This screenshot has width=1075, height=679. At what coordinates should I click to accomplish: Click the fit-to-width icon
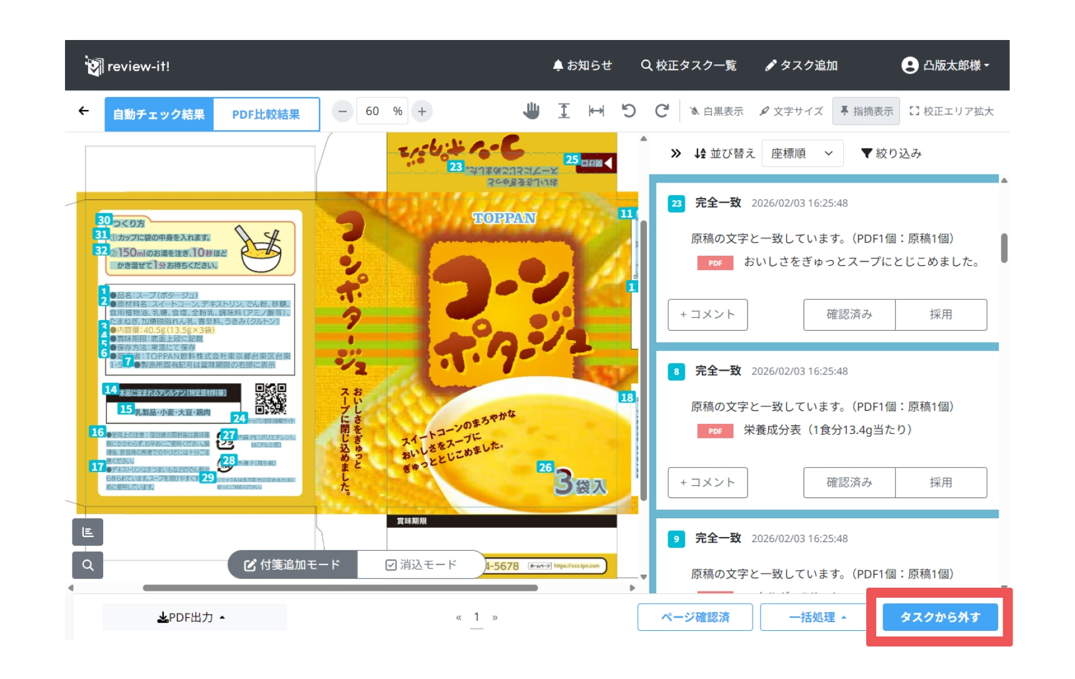[596, 111]
